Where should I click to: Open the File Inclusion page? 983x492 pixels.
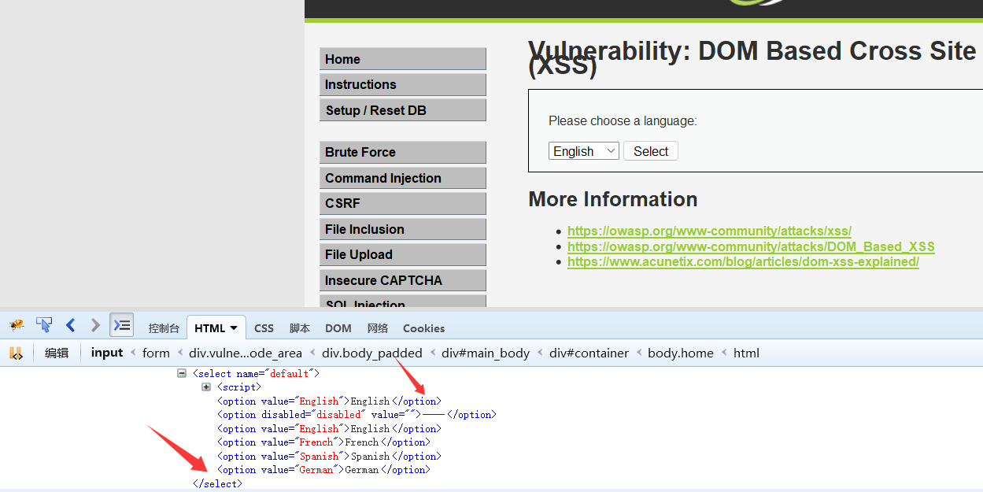point(403,229)
